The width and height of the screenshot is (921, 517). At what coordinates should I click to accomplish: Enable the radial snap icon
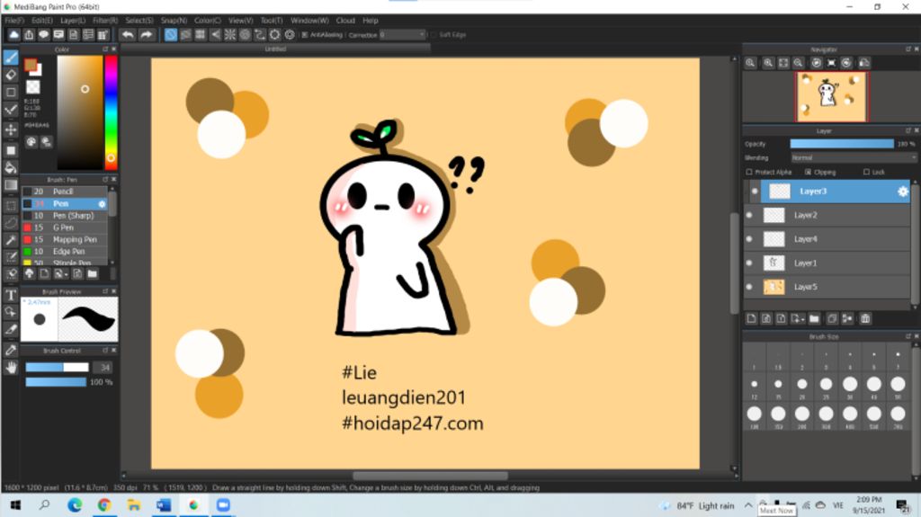229,35
